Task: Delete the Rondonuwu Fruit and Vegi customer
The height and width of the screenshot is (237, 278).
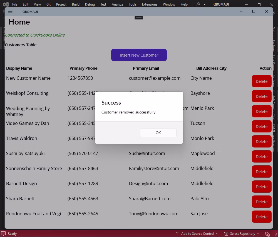Action: [x=262, y=217]
